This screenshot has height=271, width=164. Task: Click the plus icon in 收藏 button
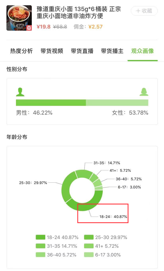coord(138,11)
